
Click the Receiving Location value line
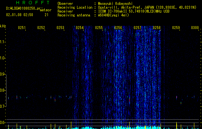tap(147, 7)
